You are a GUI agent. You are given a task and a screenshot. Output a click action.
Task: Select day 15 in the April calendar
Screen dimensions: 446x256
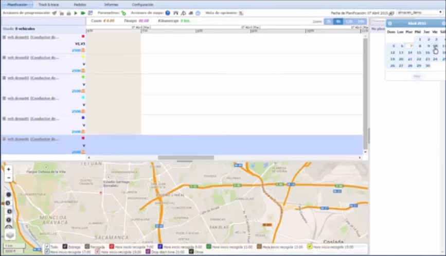(418, 52)
